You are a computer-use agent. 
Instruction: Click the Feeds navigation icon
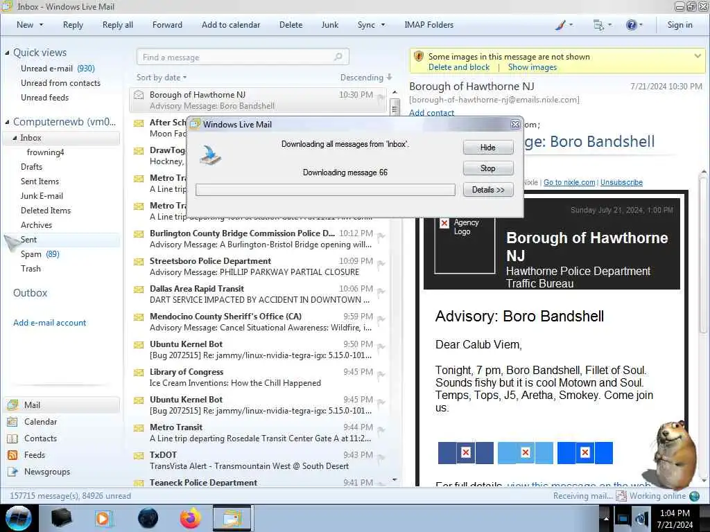tap(12, 455)
